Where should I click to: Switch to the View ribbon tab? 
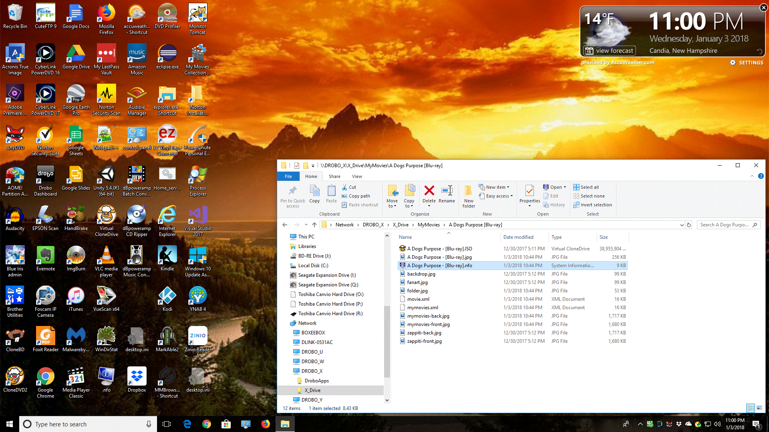tap(357, 176)
